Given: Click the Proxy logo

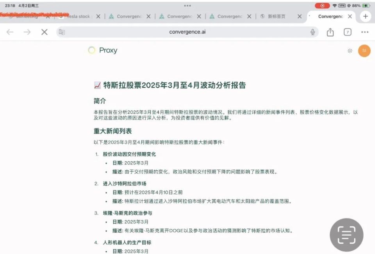Looking at the screenshot, I should coord(103,50).
